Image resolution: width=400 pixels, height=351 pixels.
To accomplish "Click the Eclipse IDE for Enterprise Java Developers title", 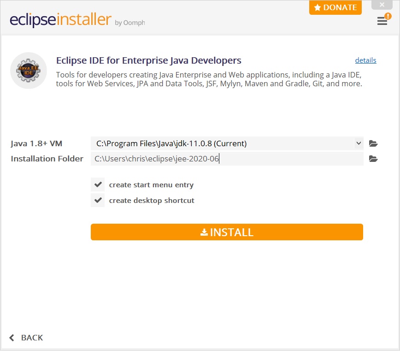I will (148, 60).
